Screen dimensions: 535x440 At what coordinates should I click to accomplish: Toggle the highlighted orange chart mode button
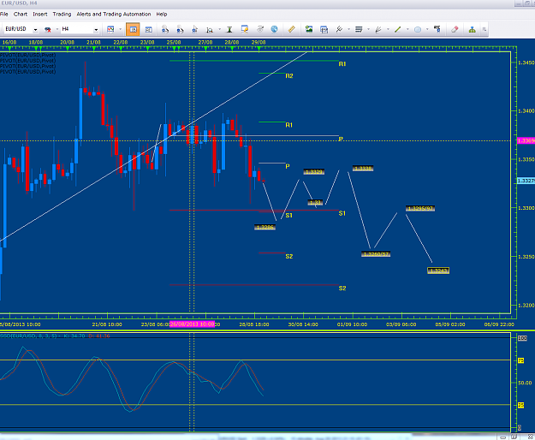point(133,30)
